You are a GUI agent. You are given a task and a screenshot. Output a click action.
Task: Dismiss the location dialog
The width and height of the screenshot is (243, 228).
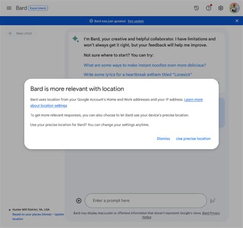coord(164,138)
